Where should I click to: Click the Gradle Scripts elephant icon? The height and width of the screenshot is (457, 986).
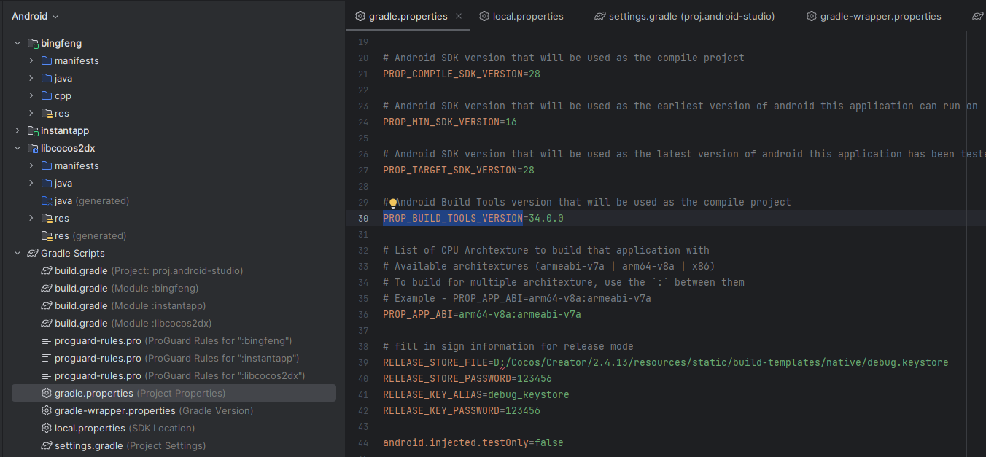[x=33, y=254]
